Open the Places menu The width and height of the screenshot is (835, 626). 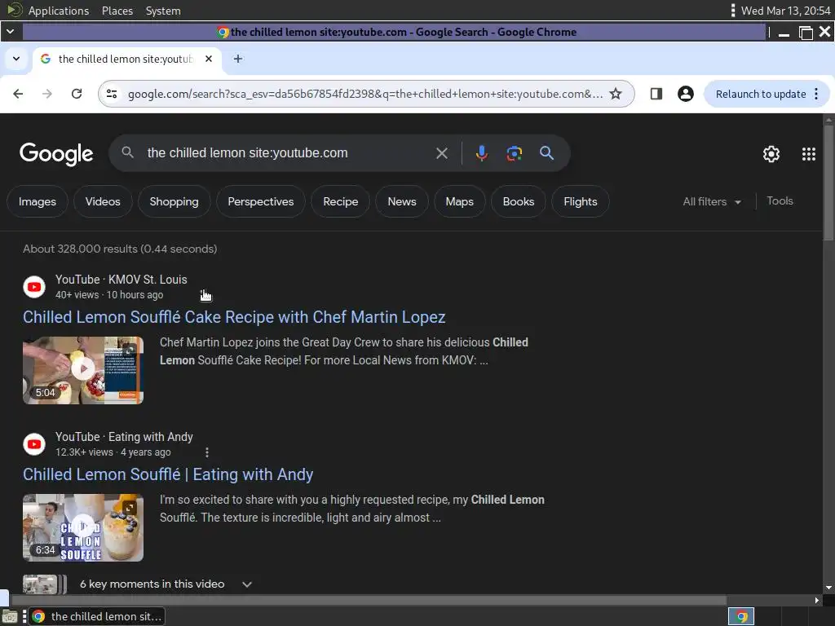[x=117, y=11]
